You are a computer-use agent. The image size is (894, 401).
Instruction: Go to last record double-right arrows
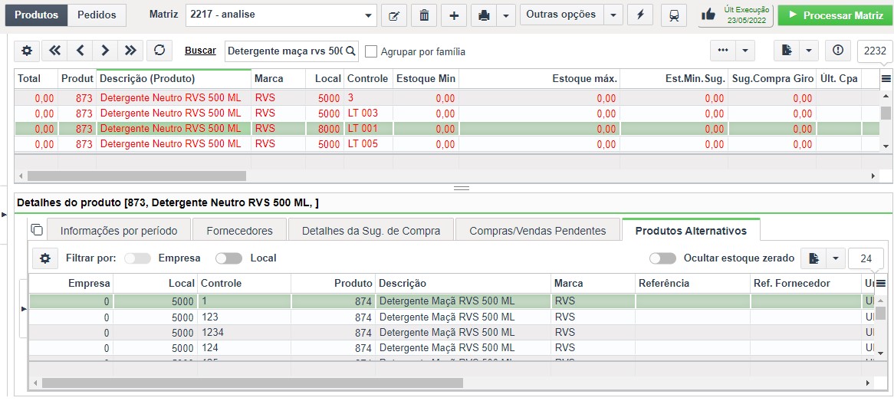[x=130, y=51]
